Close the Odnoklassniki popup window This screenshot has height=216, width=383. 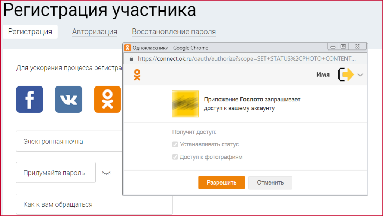pos(357,46)
